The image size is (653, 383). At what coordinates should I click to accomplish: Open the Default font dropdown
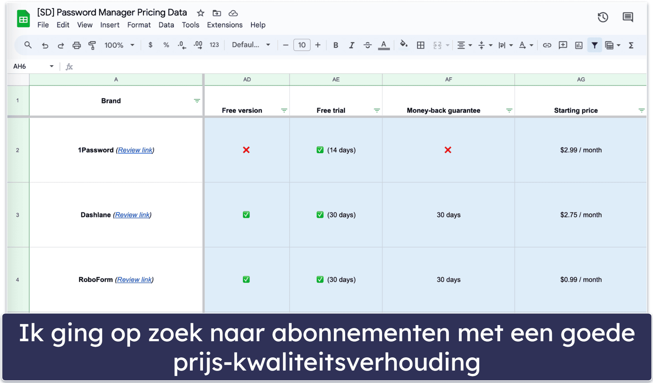click(x=251, y=45)
